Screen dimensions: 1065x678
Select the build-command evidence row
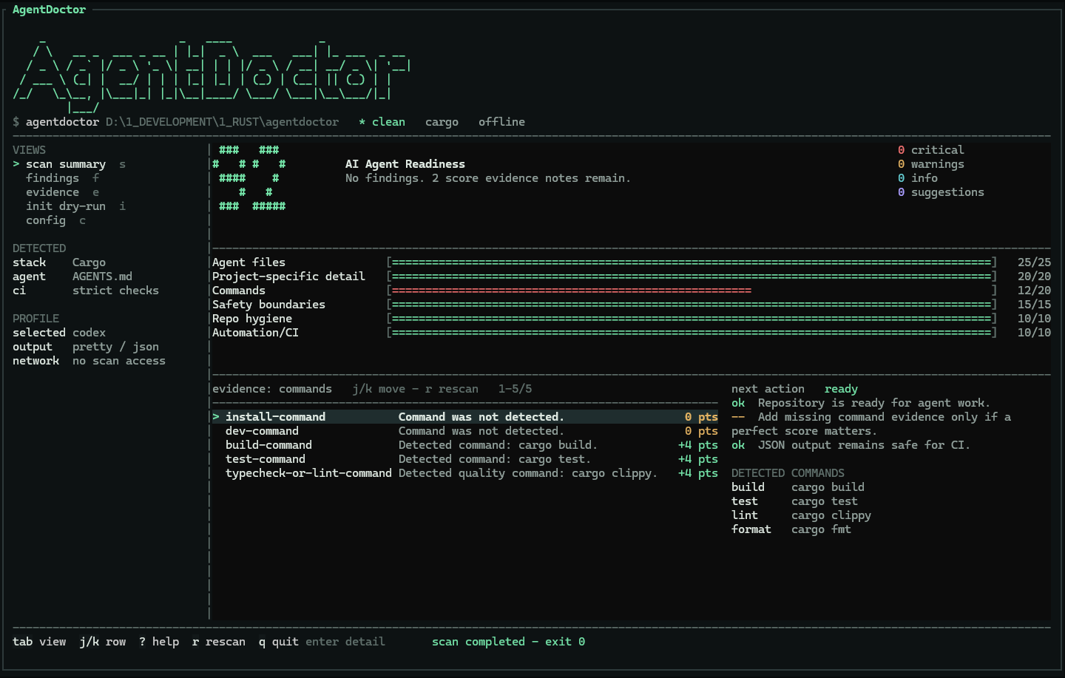coord(465,445)
